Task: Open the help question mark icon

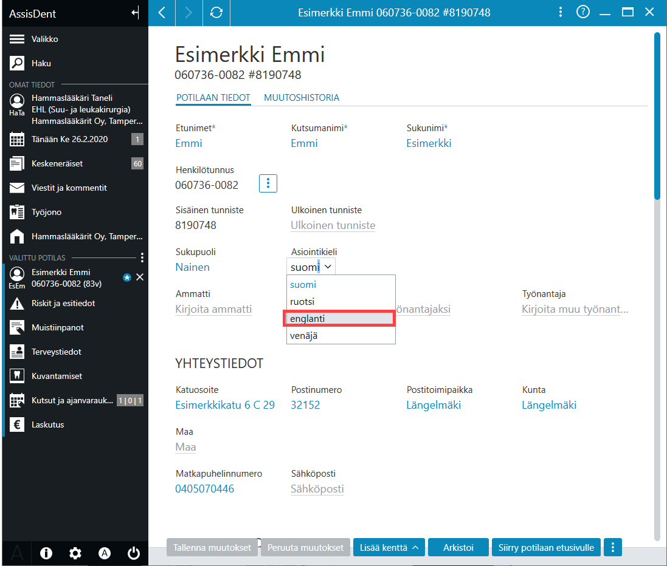Action: [582, 12]
